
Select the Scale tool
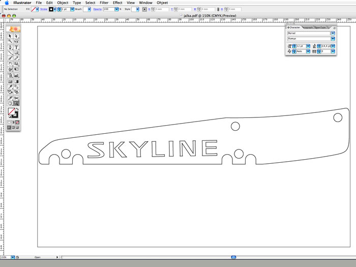tap(16, 64)
